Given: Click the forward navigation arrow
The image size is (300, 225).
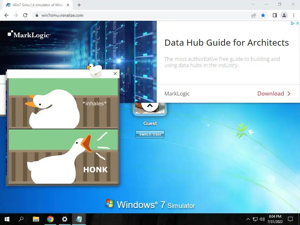Looking at the screenshot, I should 16,15.
